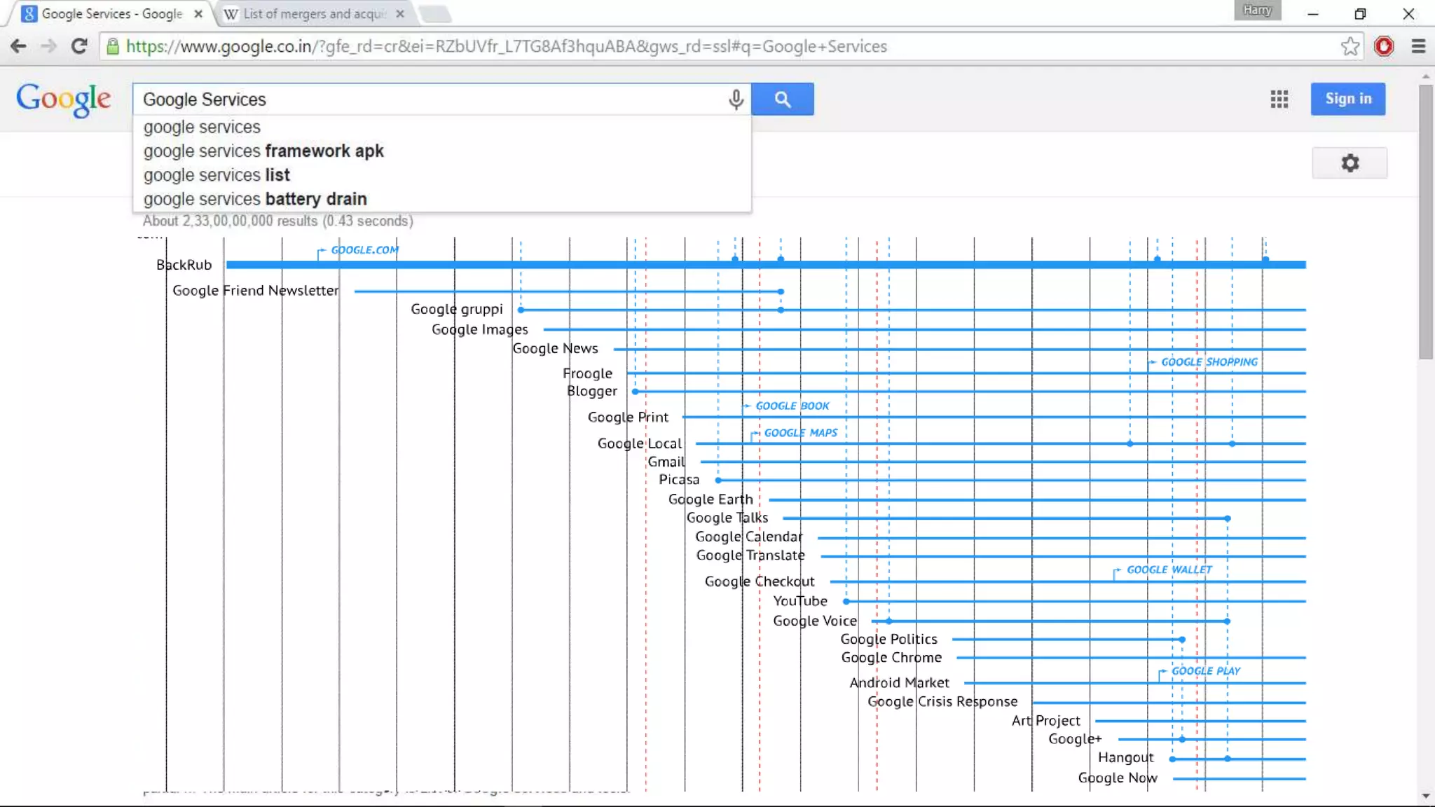The width and height of the screenshot is (1435, 807).
Task: Click the vertical scrollbar thumb
Action: 1426,221
